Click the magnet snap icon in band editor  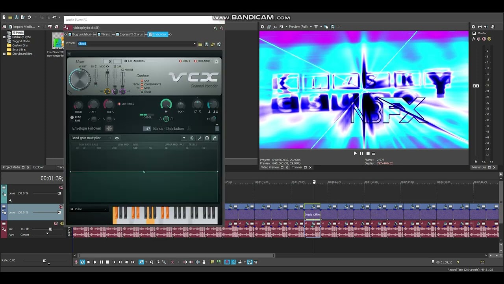(x=207, y=138)
